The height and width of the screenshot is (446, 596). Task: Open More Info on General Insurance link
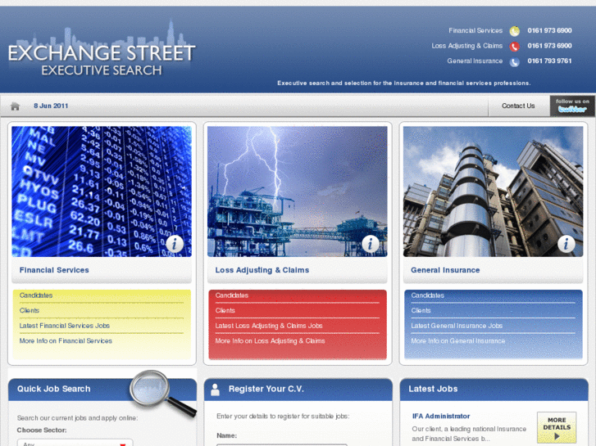pyautogui.click(x=458, y=341)
